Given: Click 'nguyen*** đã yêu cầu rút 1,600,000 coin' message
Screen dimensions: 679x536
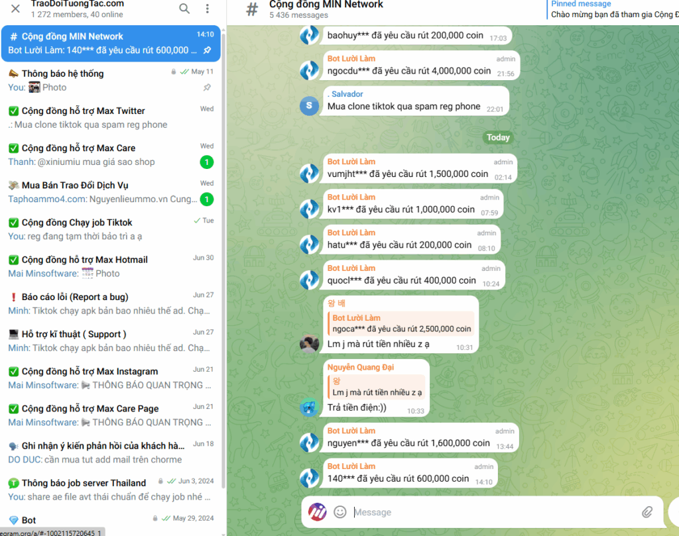Looking at the screenshot, I should (x=408, y=443).
